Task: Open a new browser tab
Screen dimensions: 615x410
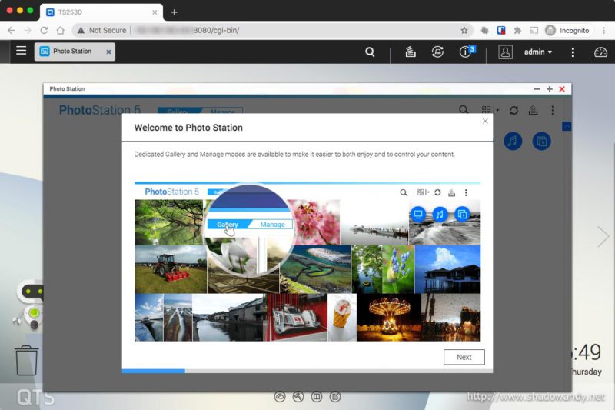Action: tap(174, 12)
